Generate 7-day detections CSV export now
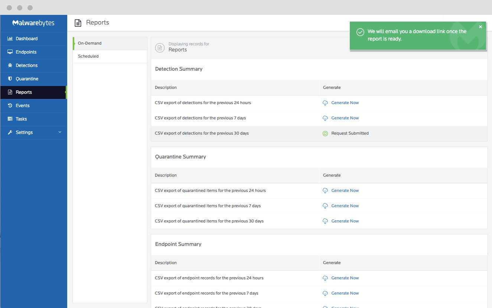Screen dimensions: 492x308 [x=345, y=118]
